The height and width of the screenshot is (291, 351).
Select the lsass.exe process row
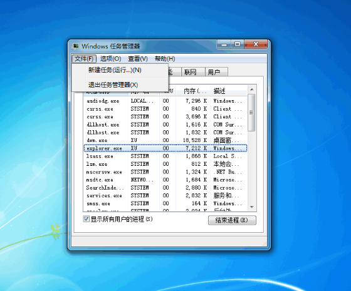pos(165,156)
